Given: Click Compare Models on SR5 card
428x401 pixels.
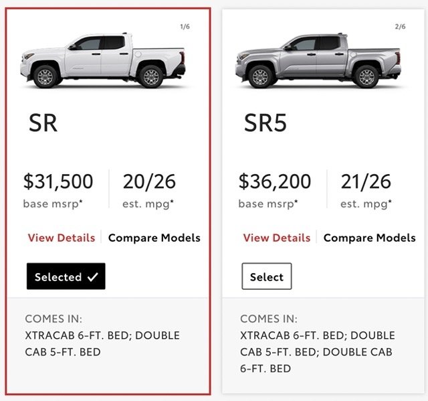Looking at the screenshot, I should coord(370,238).
